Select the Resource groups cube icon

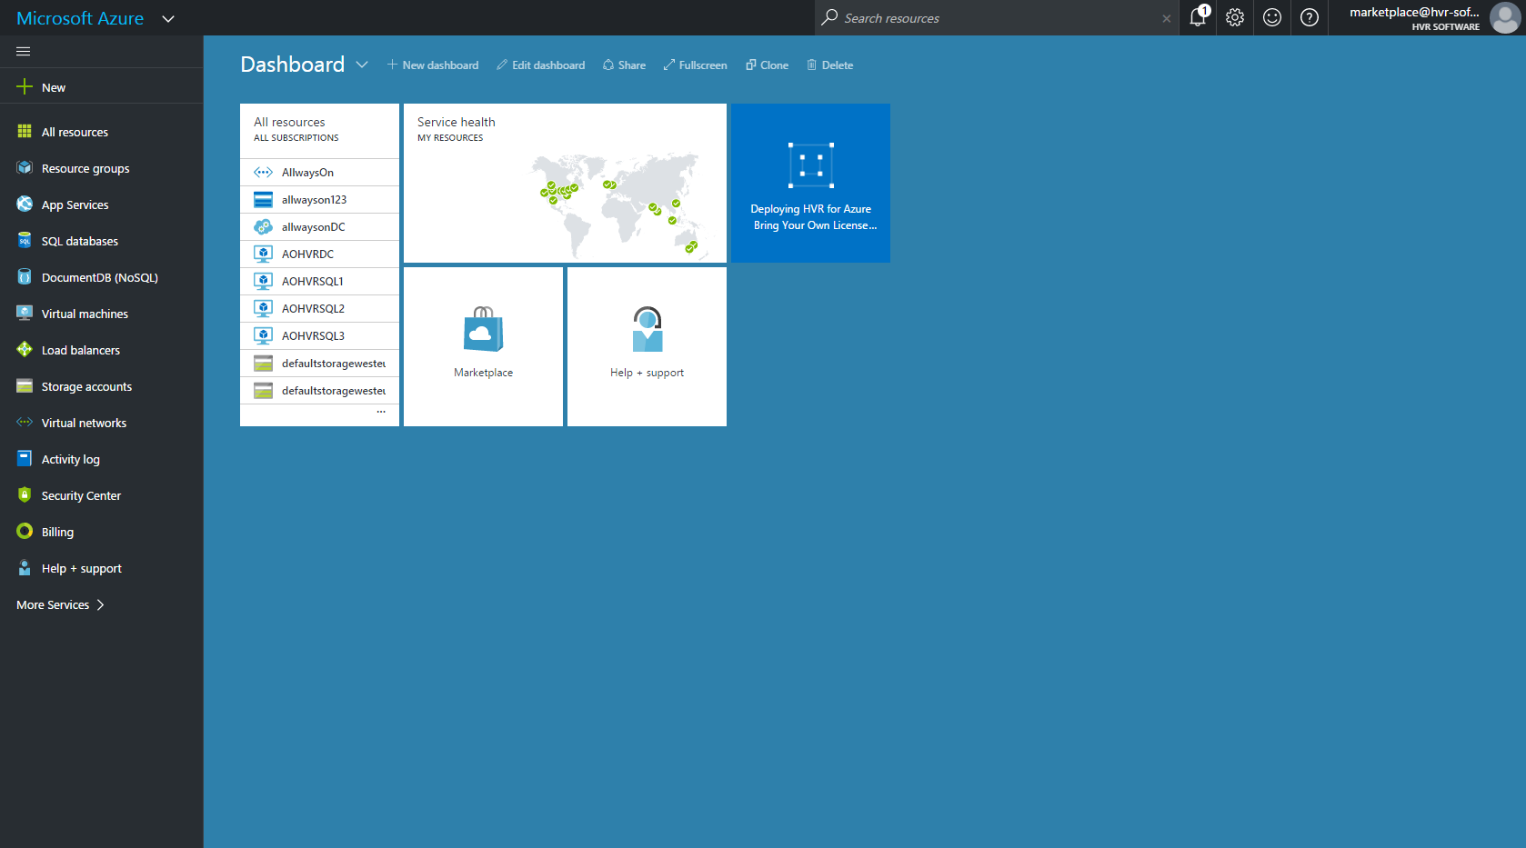(x=25, y=168)
